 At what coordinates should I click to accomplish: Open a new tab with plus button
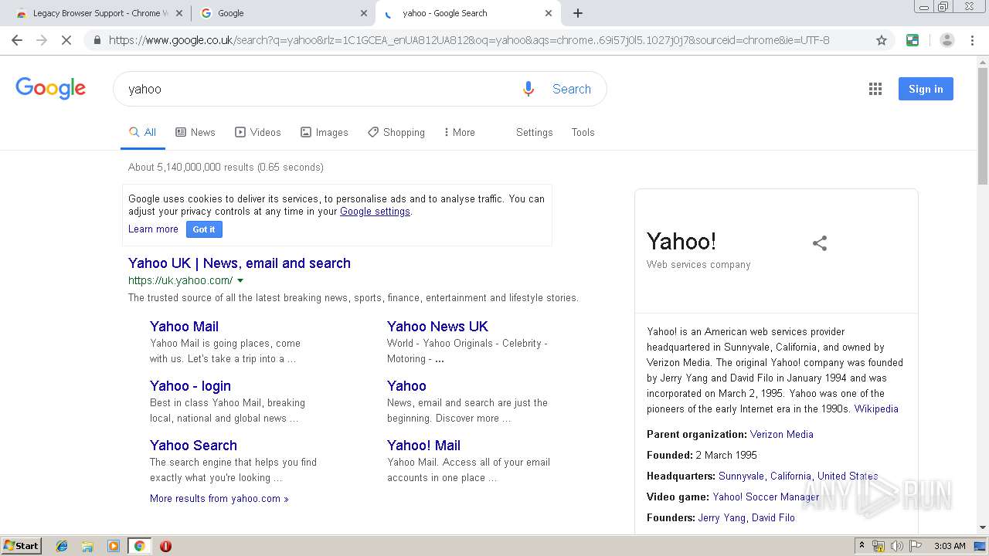pyautogui.click(x=578, y=13)
